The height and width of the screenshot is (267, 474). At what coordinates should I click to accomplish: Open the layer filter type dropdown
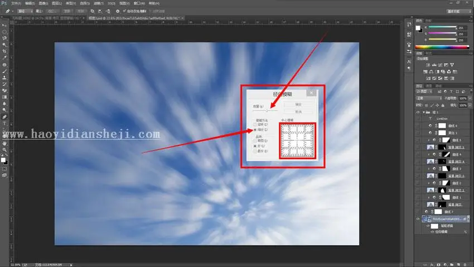coord(425,92)
